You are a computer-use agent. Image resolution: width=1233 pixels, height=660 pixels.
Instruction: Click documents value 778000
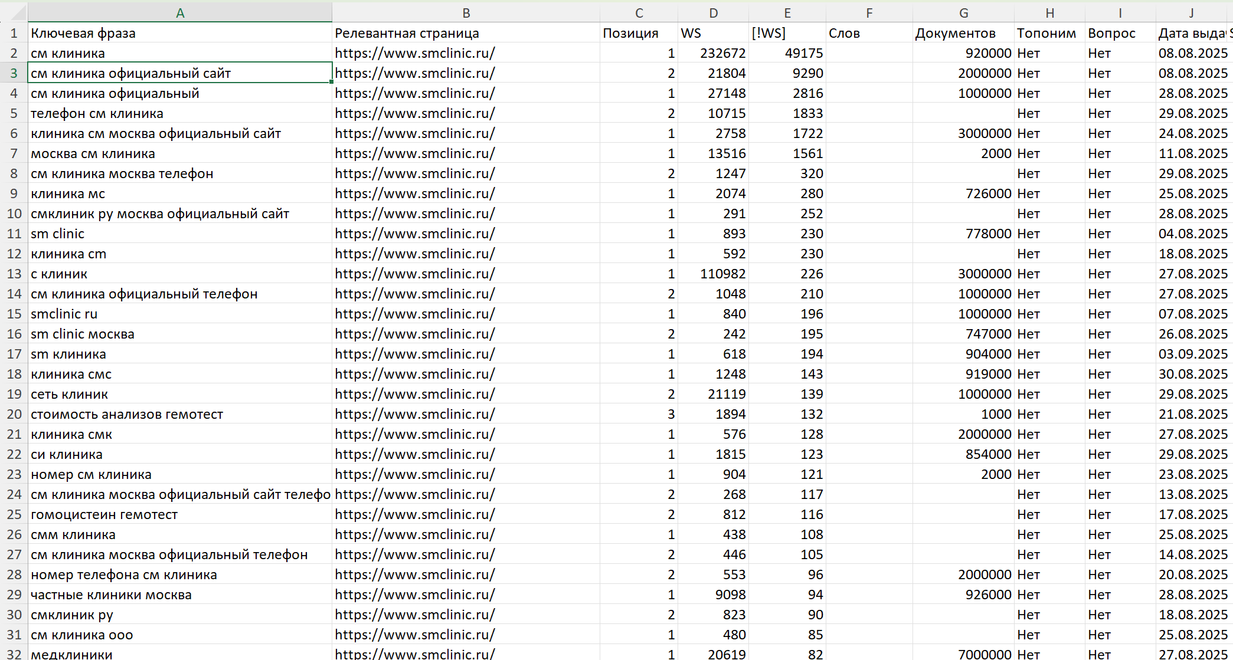[x=963, y=234]
